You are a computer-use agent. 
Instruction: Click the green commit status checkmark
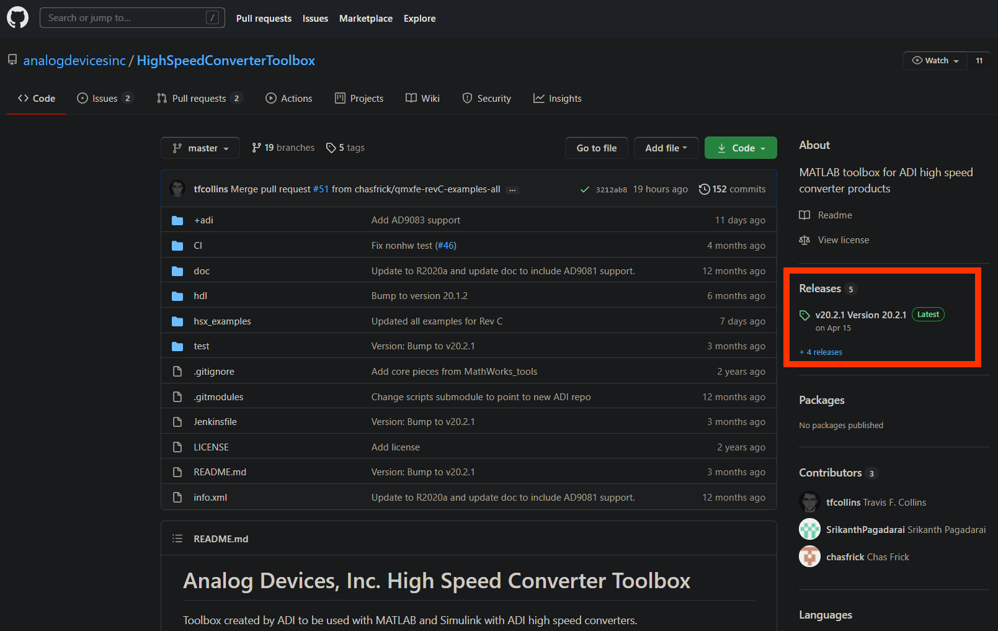(584, 189)
